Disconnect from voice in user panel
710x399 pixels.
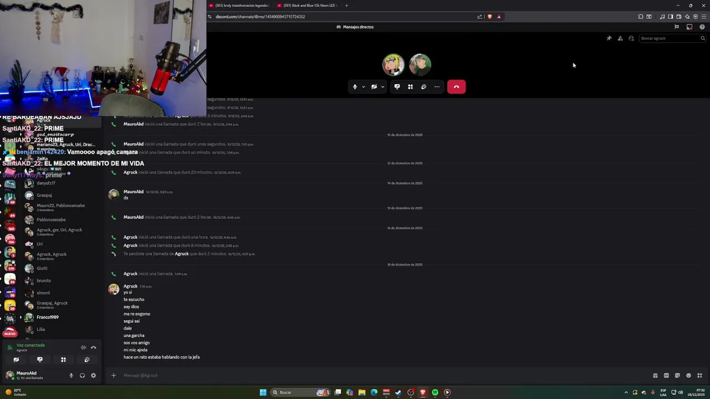[x=93, y=347]
